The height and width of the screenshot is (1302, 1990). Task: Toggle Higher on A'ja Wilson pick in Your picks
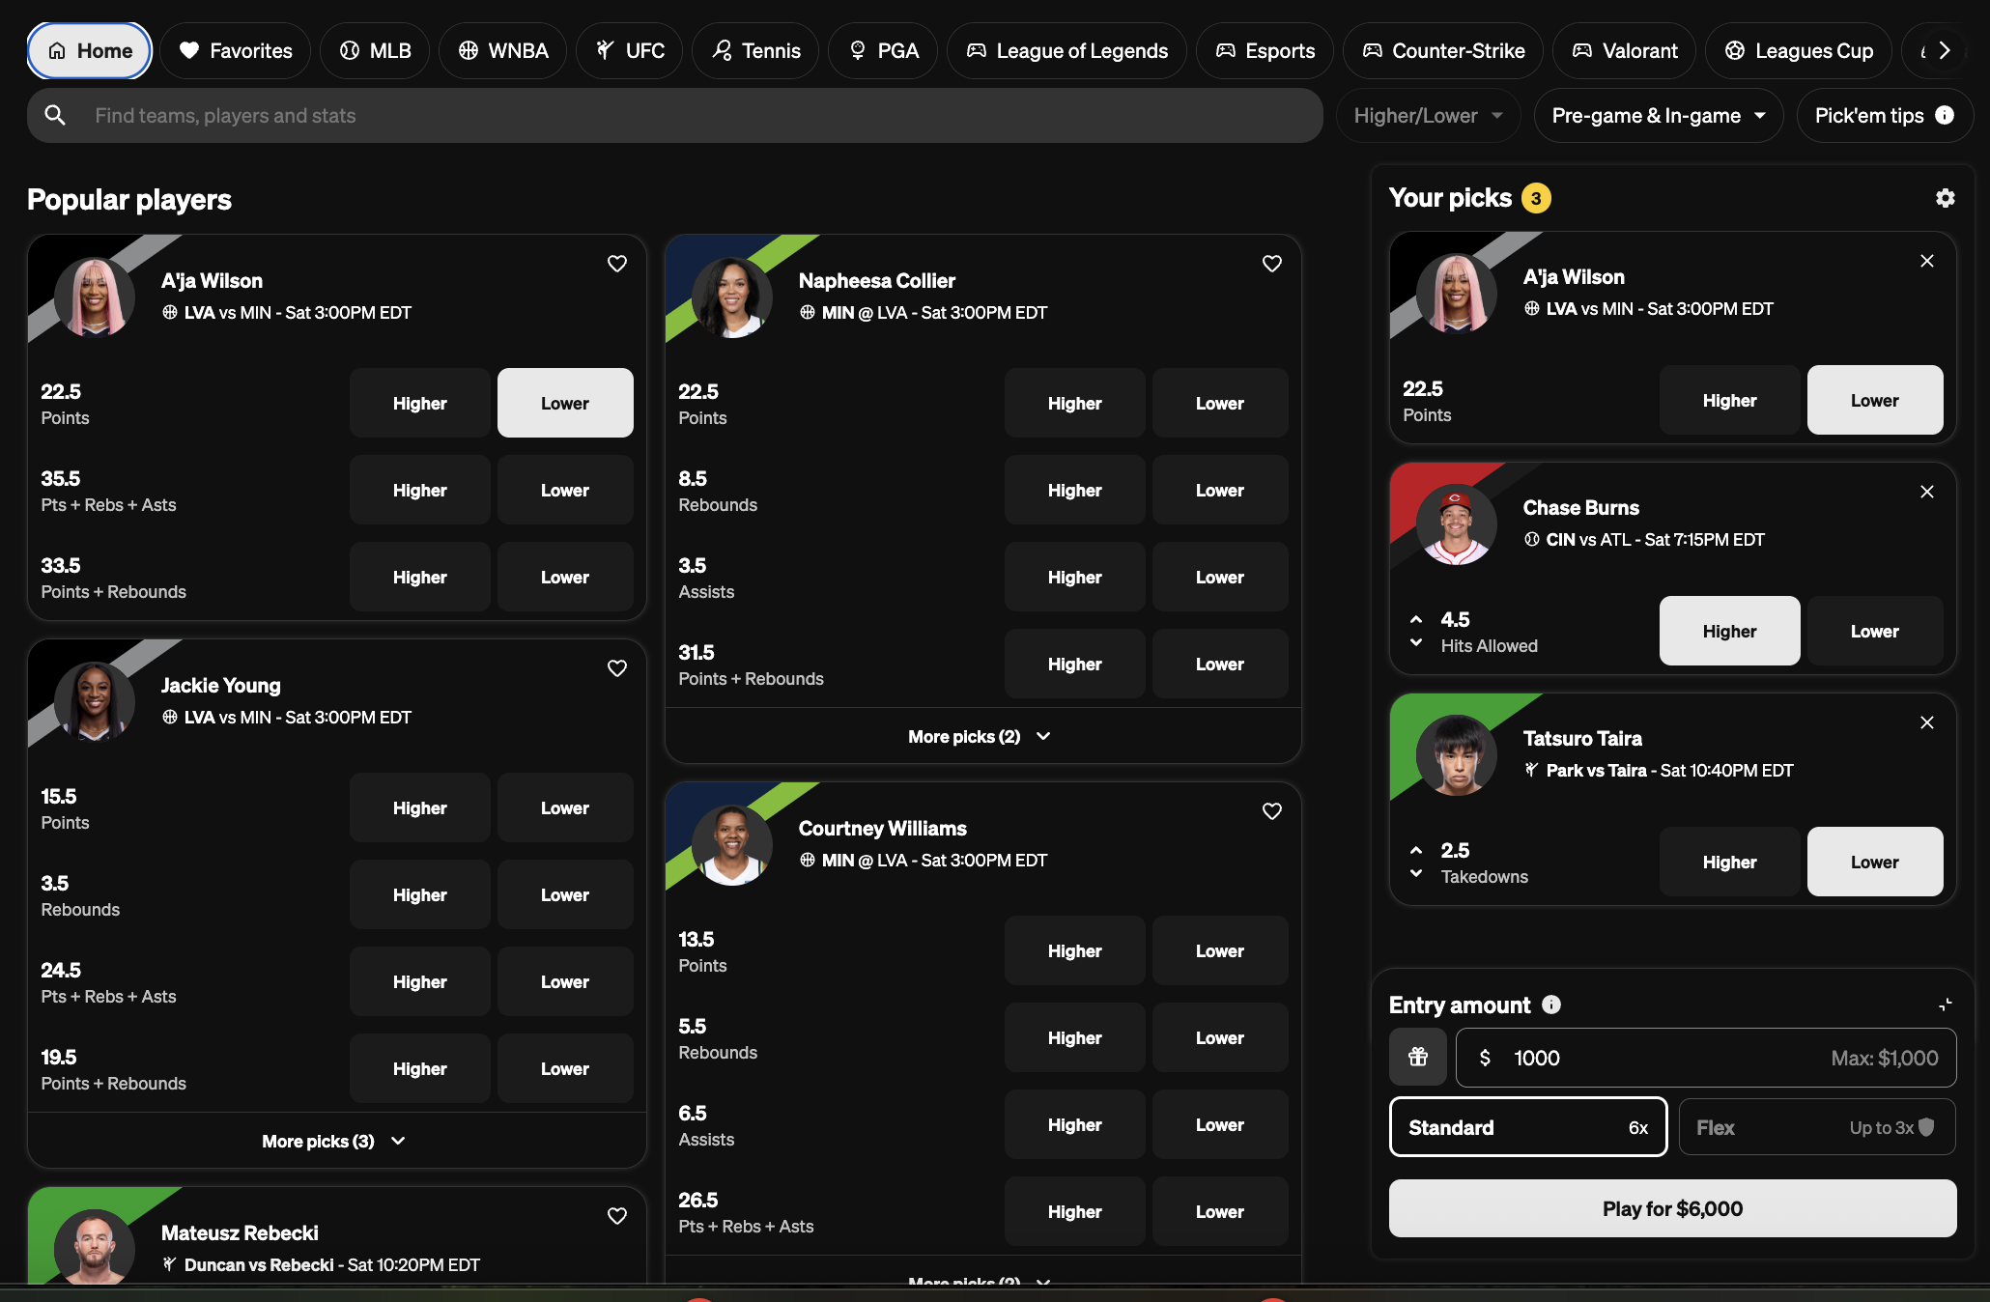(x=1729, y=400)
